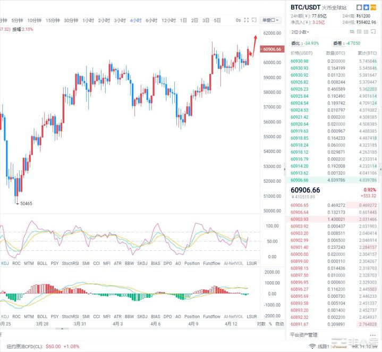The image size is (382, 352).
Task: Switch to 3日 timeframe
Action: click(206, 20)
